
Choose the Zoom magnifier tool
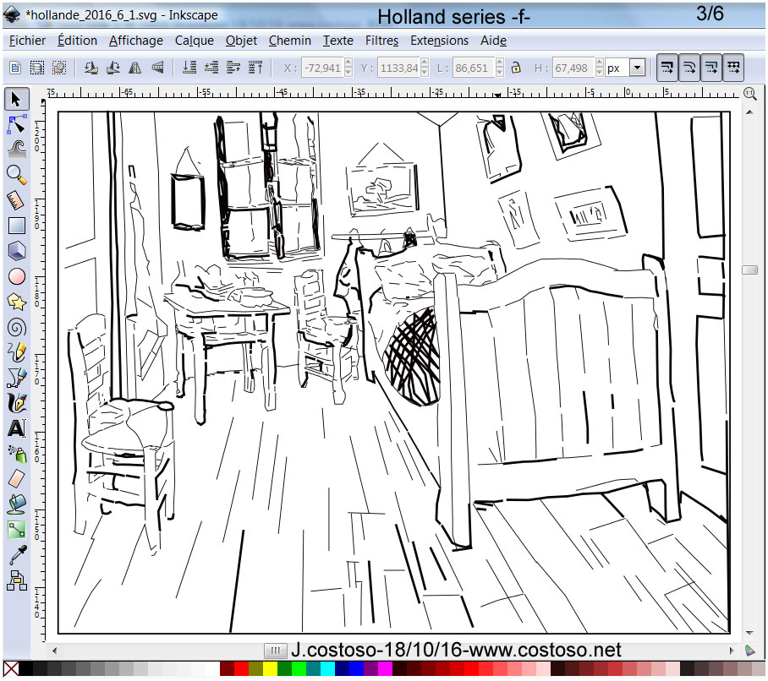(16, 174)
